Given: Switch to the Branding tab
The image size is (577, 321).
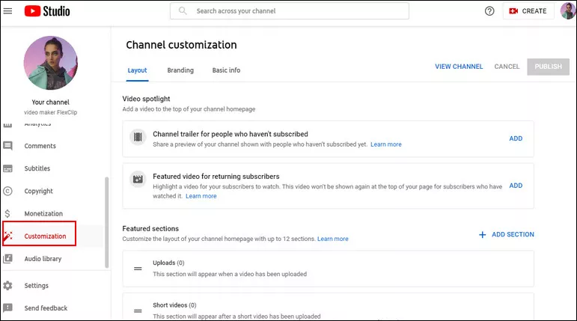Looking at the screenshot, I should click(180, 70).
